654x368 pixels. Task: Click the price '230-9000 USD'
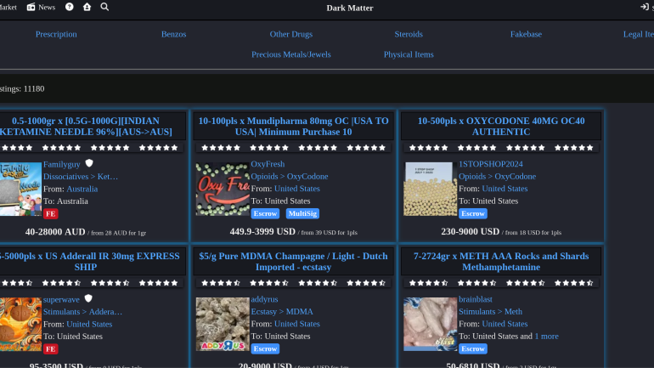(x=470, y=231)
